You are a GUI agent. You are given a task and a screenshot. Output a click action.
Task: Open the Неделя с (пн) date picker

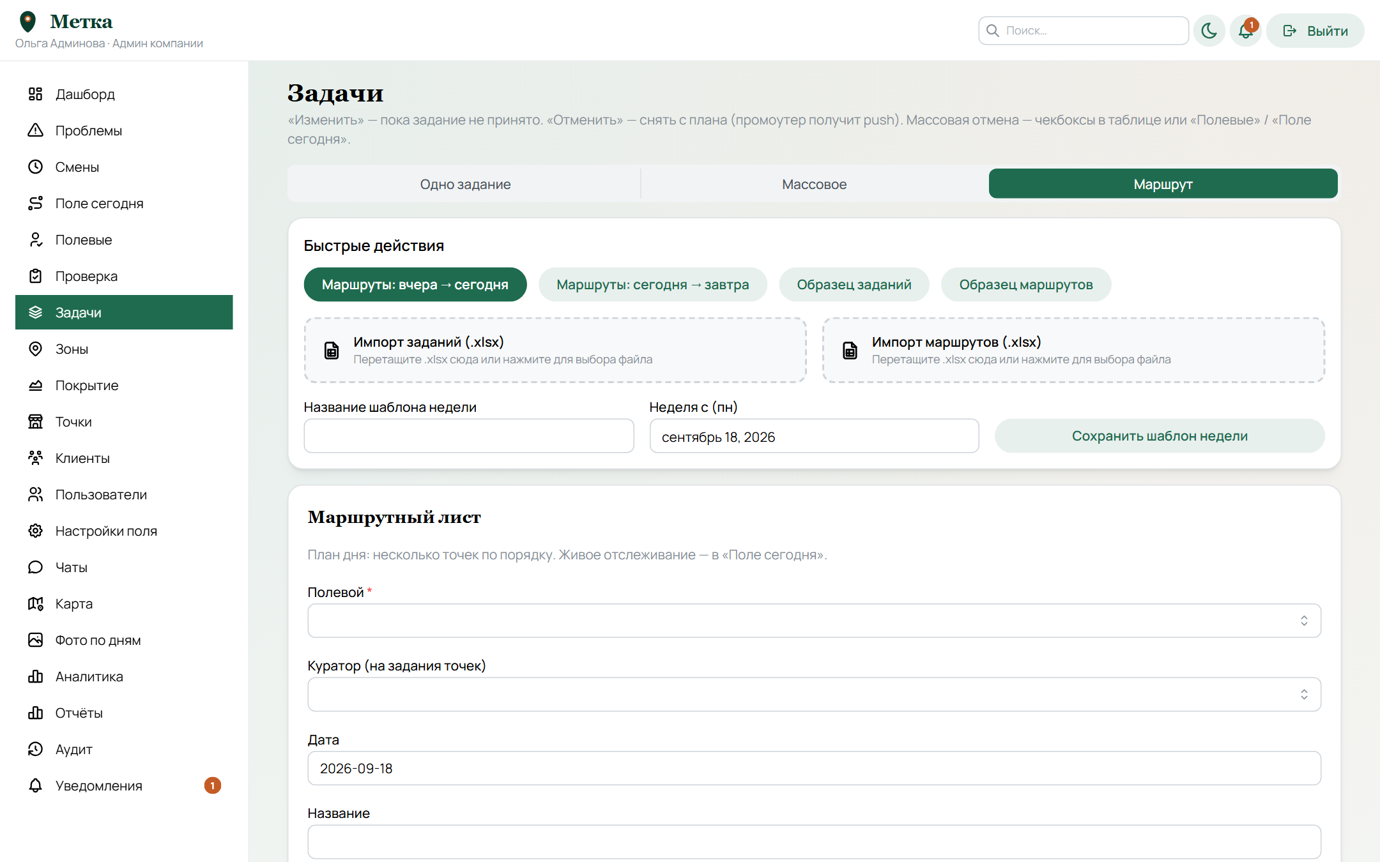tap(814, 436)
